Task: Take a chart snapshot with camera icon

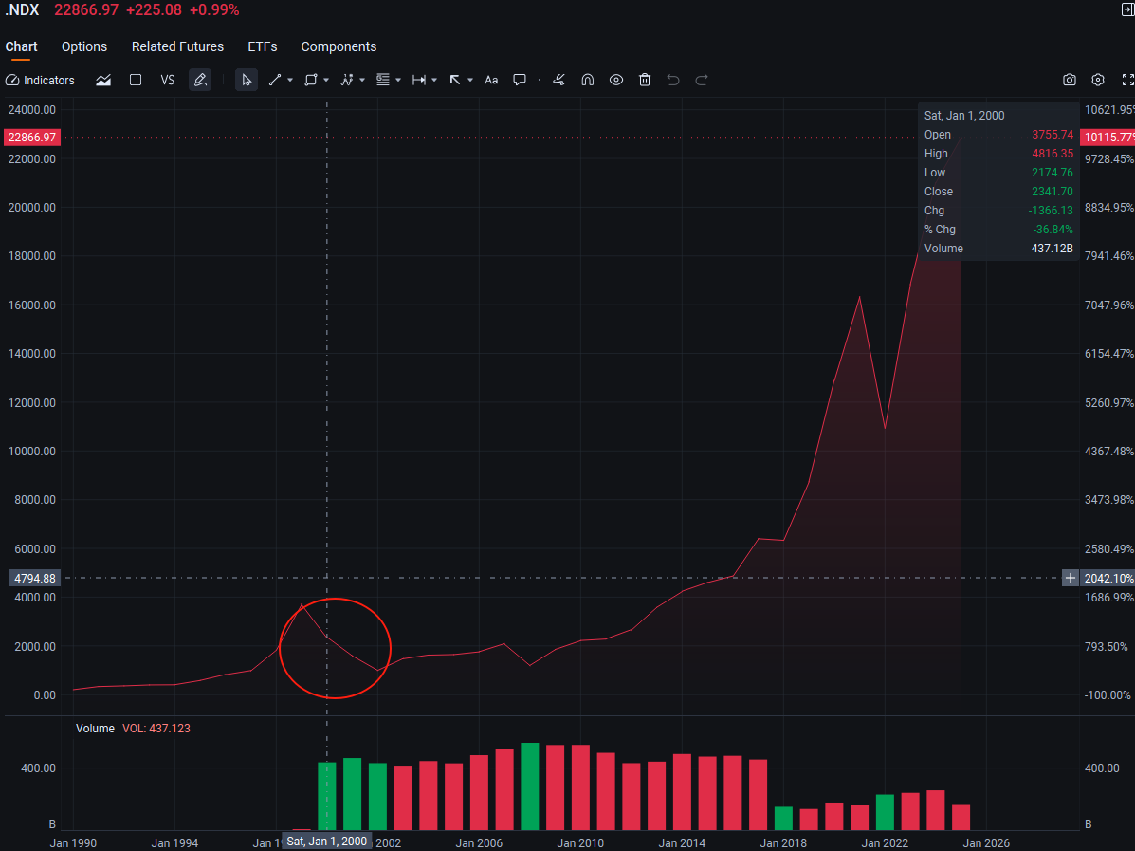Action: 1070,81
